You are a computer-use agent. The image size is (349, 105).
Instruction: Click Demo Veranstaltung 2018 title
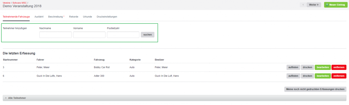(22, 6)
